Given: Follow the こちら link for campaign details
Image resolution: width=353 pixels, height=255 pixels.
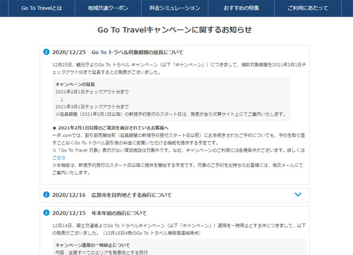Looking at the screenshot, I should pyautogui.click(x=59, y=157).
